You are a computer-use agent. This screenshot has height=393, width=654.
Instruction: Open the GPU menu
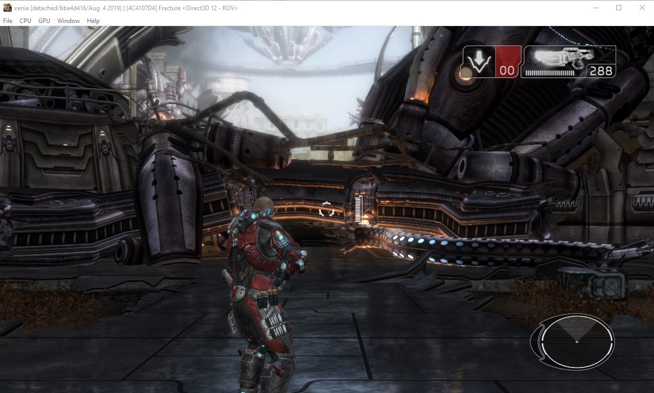(x=44, y=21)
